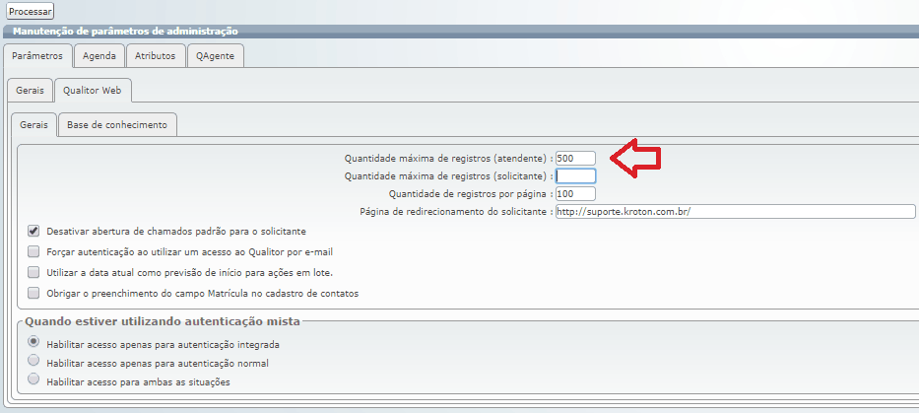Focus the solicitante max records field
Image resolution: width=920 pixels, height=414 pixels.
(575, 176)
